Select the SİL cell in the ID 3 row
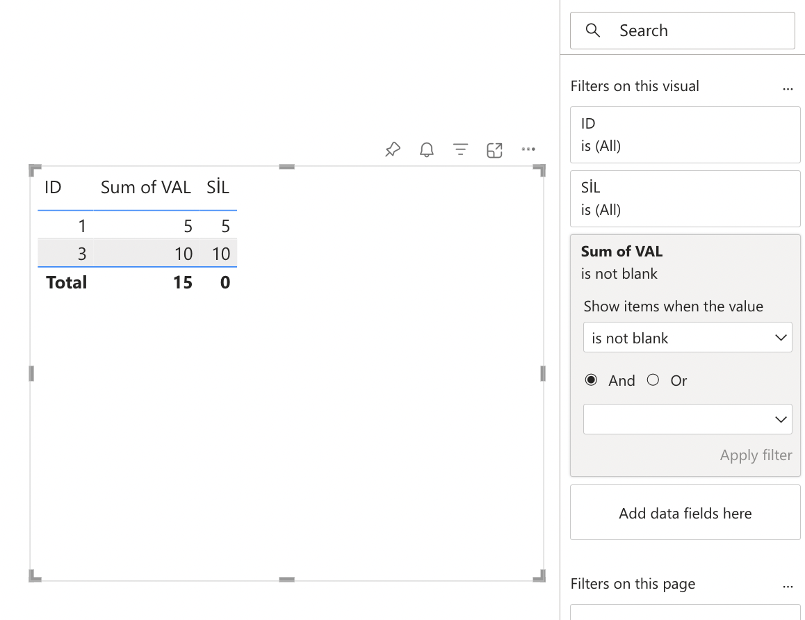This screenshot has width=805, height=620. [218, 254]
